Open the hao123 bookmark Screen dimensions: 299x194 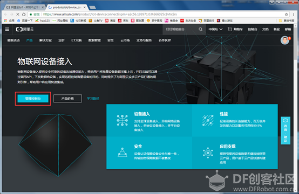pos(43,20)
